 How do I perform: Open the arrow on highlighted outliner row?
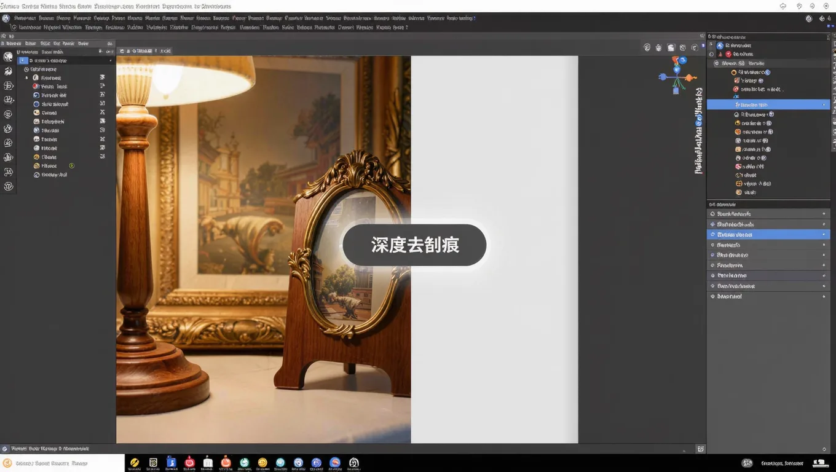(x=824, y=105)
